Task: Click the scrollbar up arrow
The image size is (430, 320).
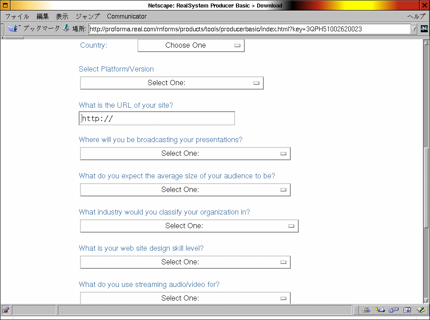Action: [x=426, y=42]
